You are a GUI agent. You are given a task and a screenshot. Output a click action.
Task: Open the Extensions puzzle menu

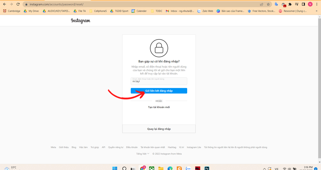coord(290,4)
